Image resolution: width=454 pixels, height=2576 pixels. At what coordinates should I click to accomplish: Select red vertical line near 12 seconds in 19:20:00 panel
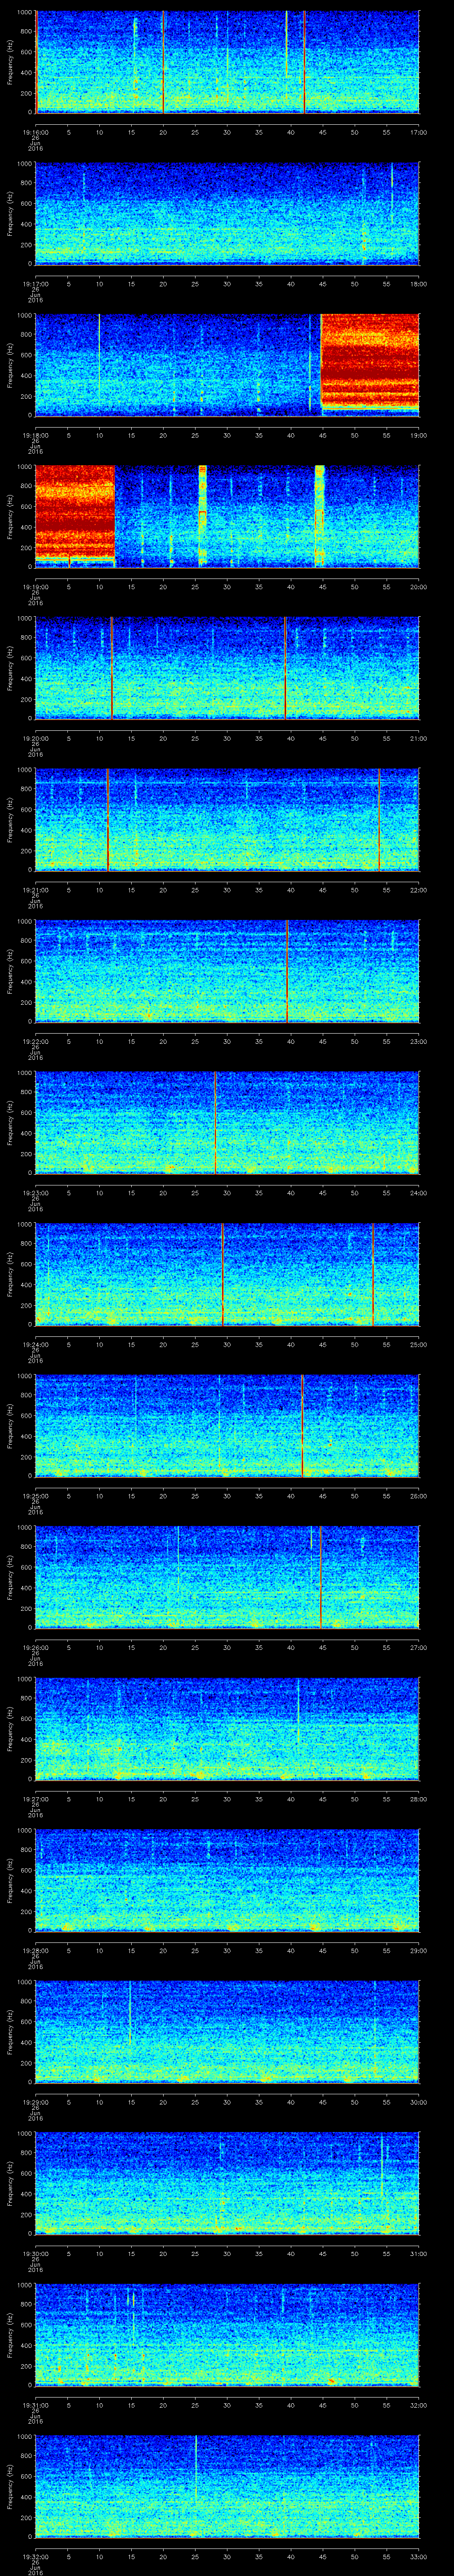(x=112, y=667)
